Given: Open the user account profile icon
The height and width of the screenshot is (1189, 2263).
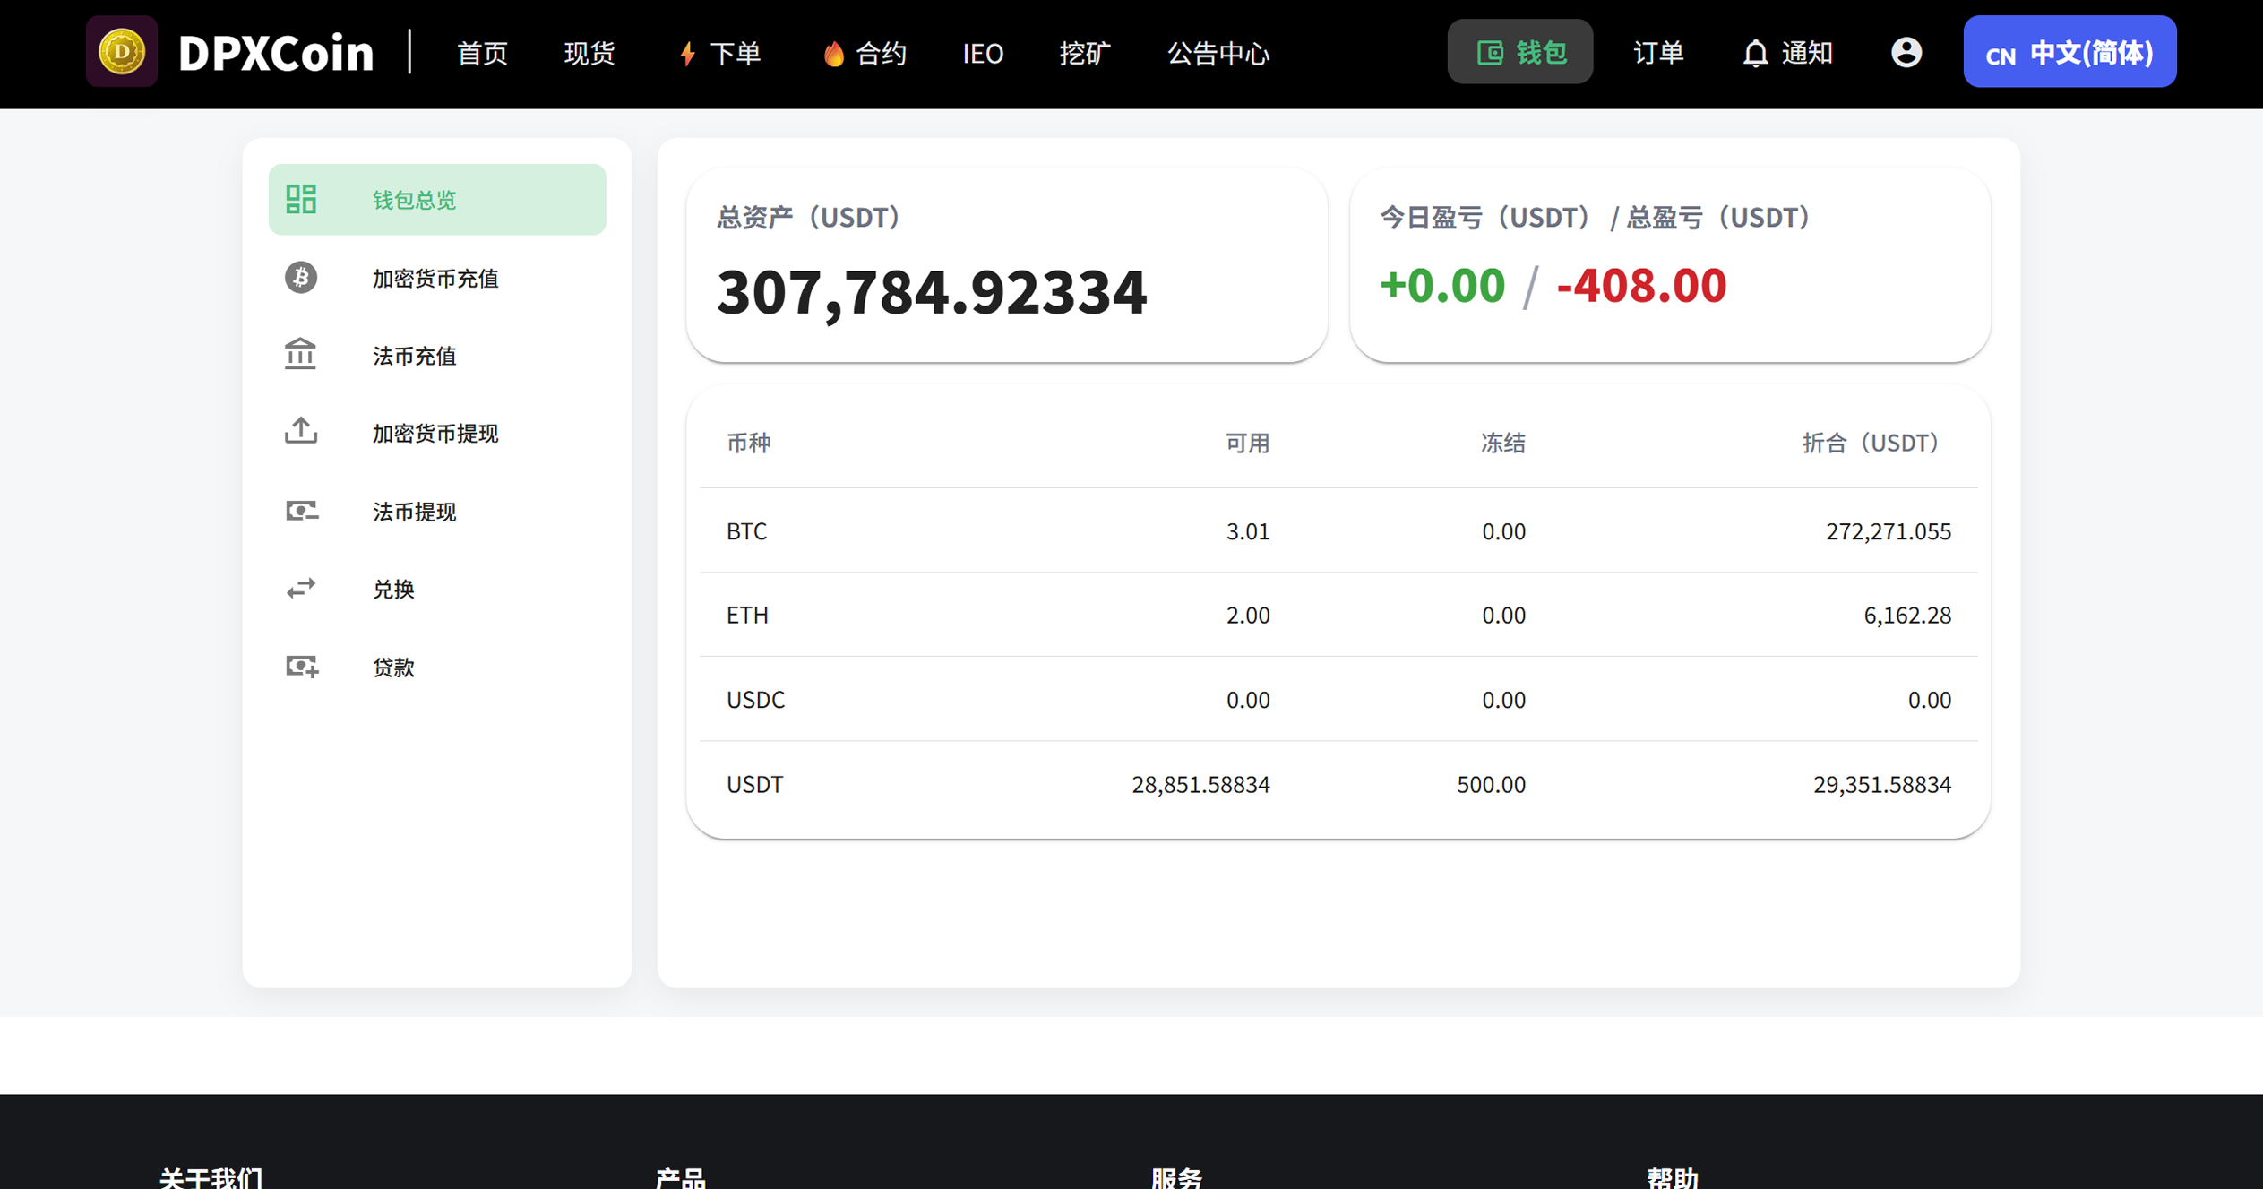Looking at the screenshot, I should tap(1906, 53).
